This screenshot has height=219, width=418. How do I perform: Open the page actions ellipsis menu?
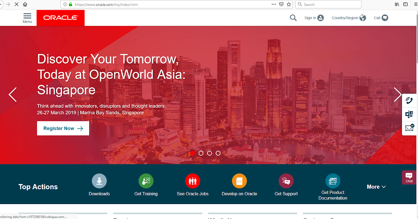[273, 4]
